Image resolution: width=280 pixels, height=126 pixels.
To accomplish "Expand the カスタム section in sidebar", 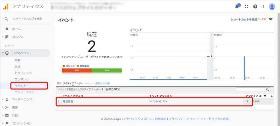I will [3, 37].
